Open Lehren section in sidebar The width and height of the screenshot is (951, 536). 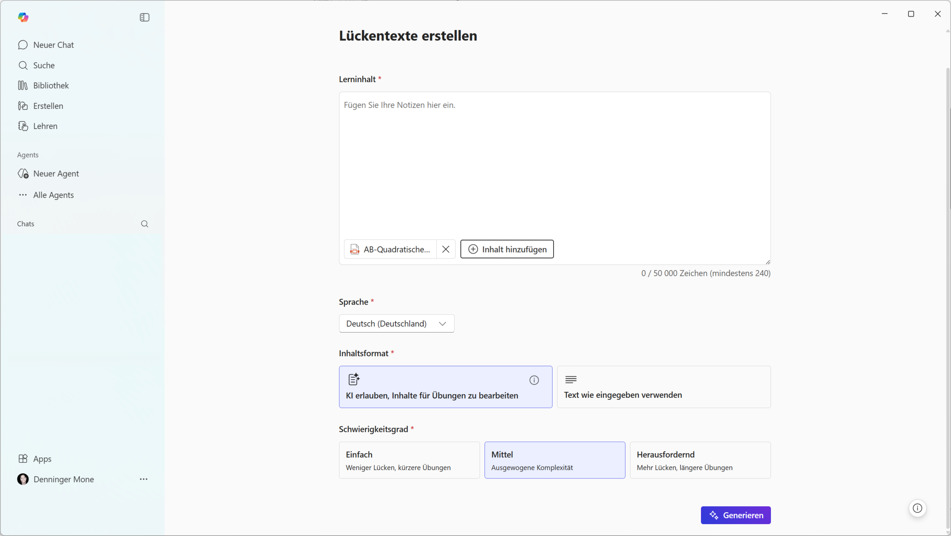(45, 126)
